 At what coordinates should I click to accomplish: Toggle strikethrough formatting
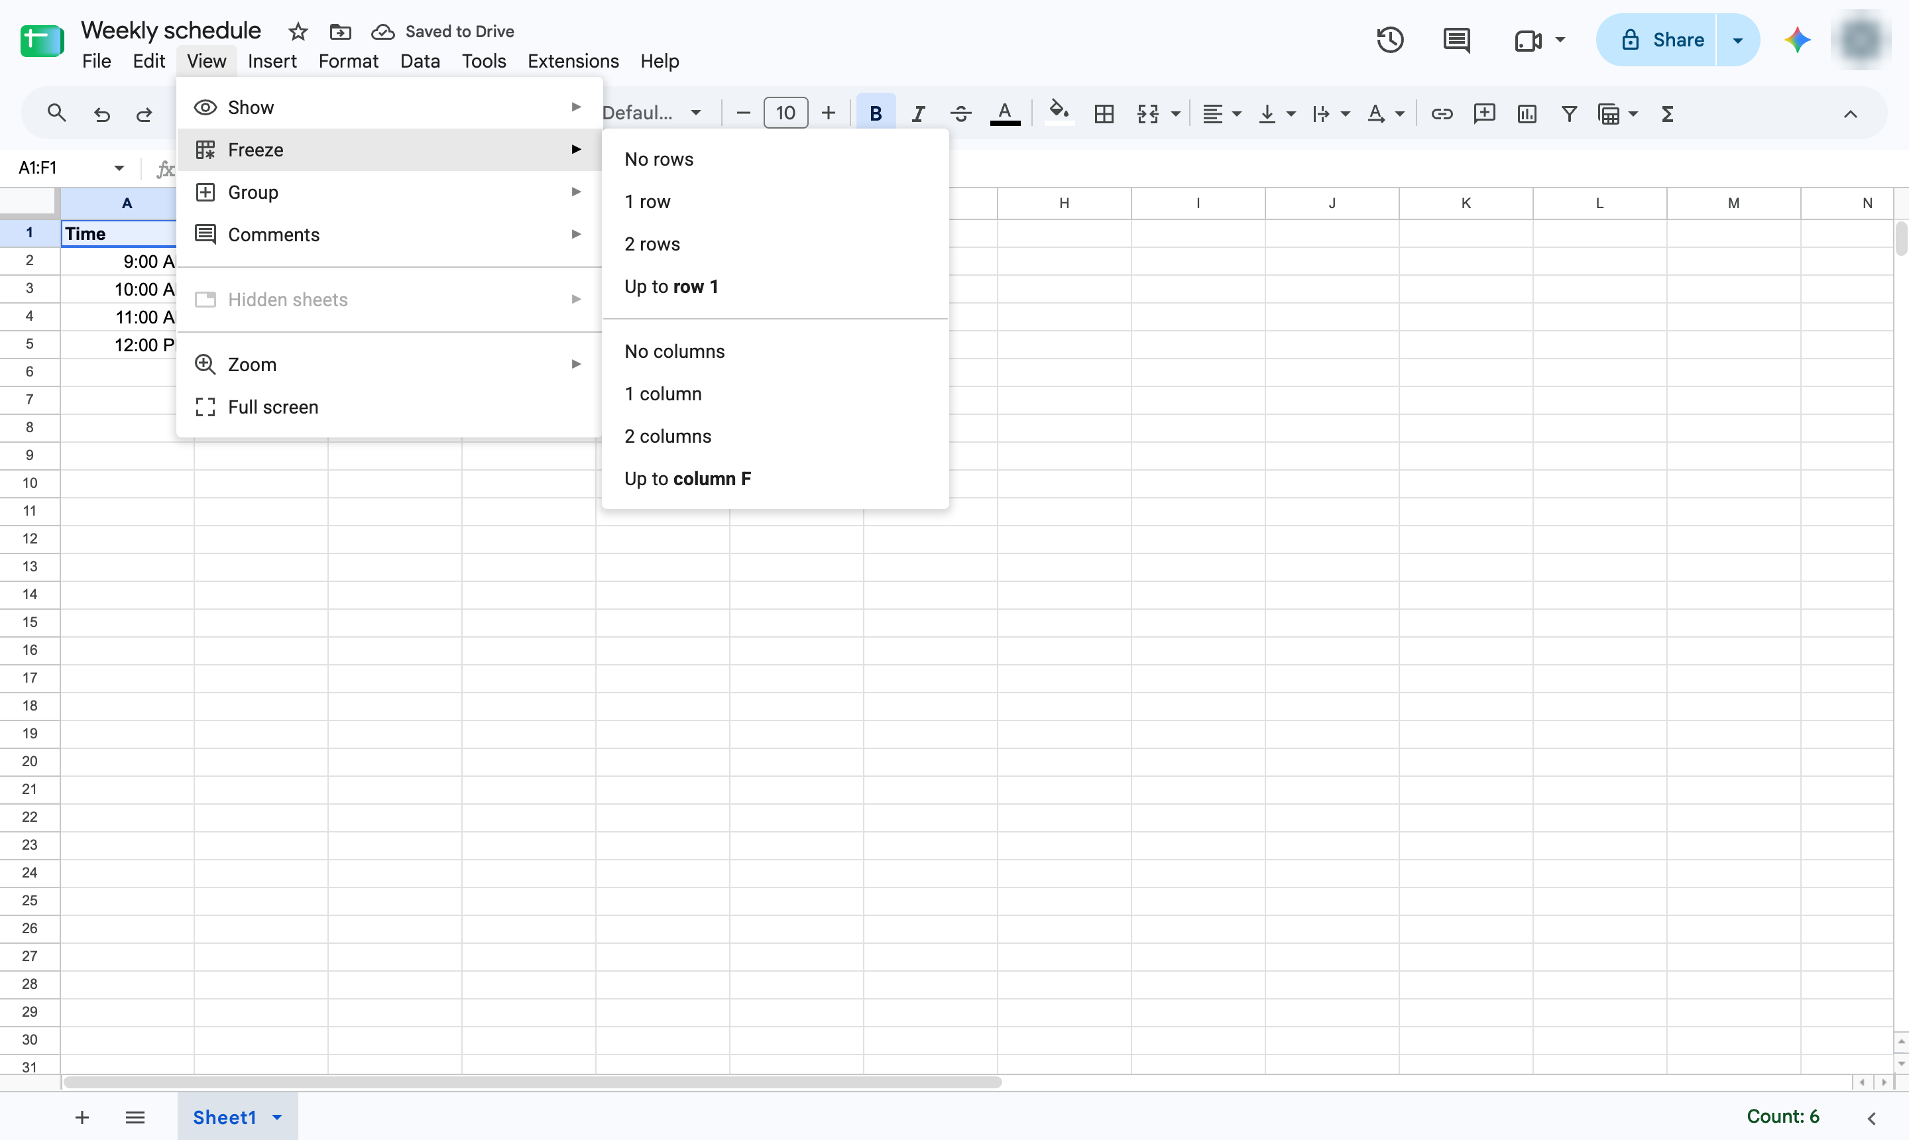(960, 114)
